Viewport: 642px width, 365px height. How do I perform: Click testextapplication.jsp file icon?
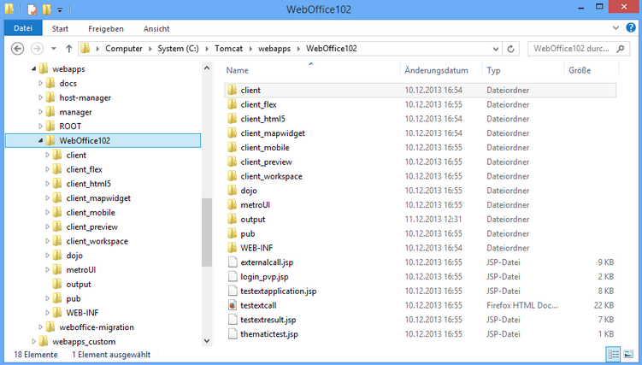pyautogui.click(x=233, y=291)
